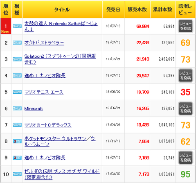Click the 3DS platform icon for ポケットモンスター
The image size is (196, 183).
17,141
